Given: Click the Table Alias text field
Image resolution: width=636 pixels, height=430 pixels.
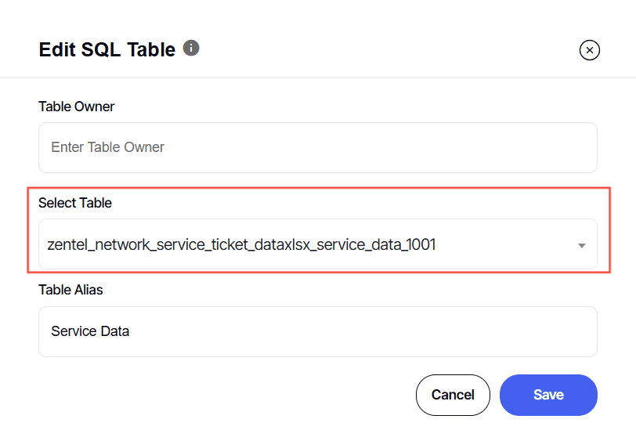Looking at the screenshot, I should coord(317,331).
